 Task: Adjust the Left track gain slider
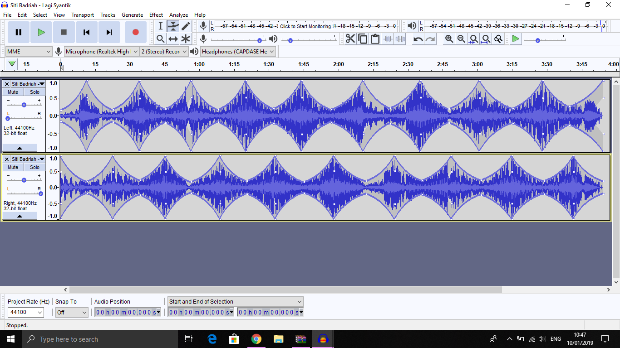[24, 105]
